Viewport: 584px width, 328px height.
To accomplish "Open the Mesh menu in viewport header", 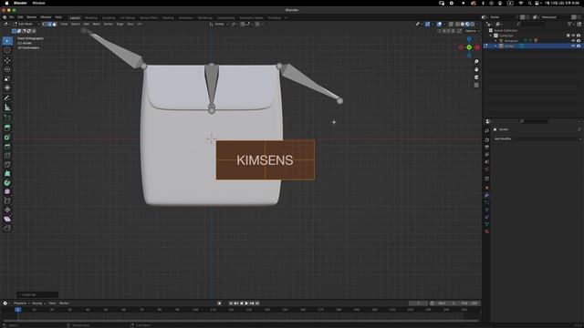I will click(x=97, y=25).
